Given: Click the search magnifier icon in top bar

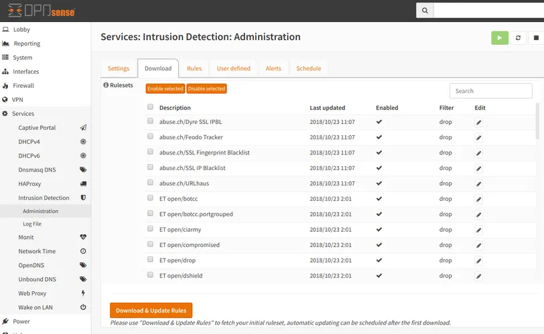Looking at the screenshot, I should pyautogui.click(x=425, y=11).
